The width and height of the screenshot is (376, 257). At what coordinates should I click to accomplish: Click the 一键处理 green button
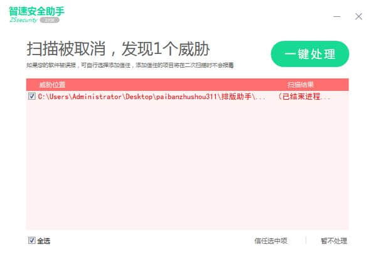point(310,54)
